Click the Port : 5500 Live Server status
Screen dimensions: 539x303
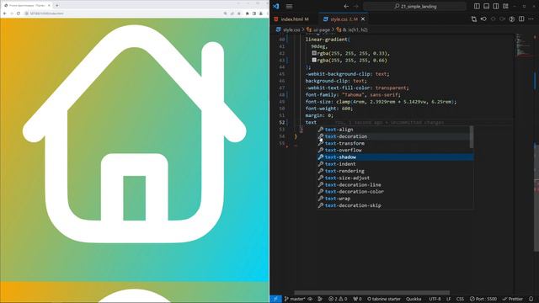pos(483,299)
